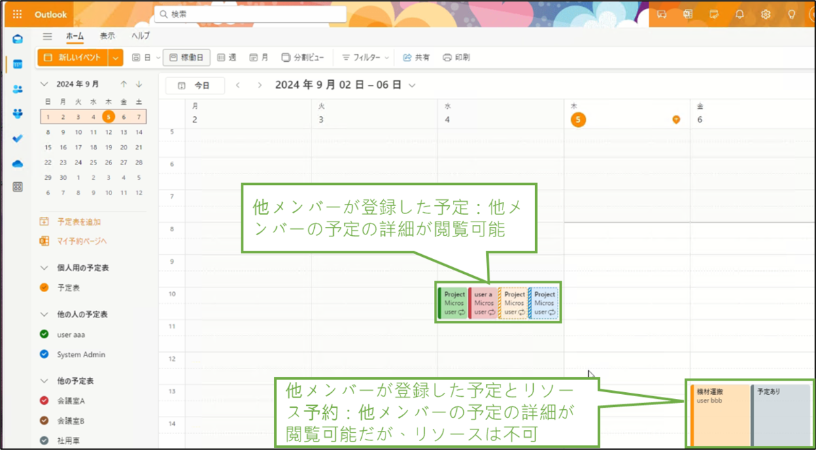Open the Mail app in the sidebar
816x456 pixels.
(17, 39)
